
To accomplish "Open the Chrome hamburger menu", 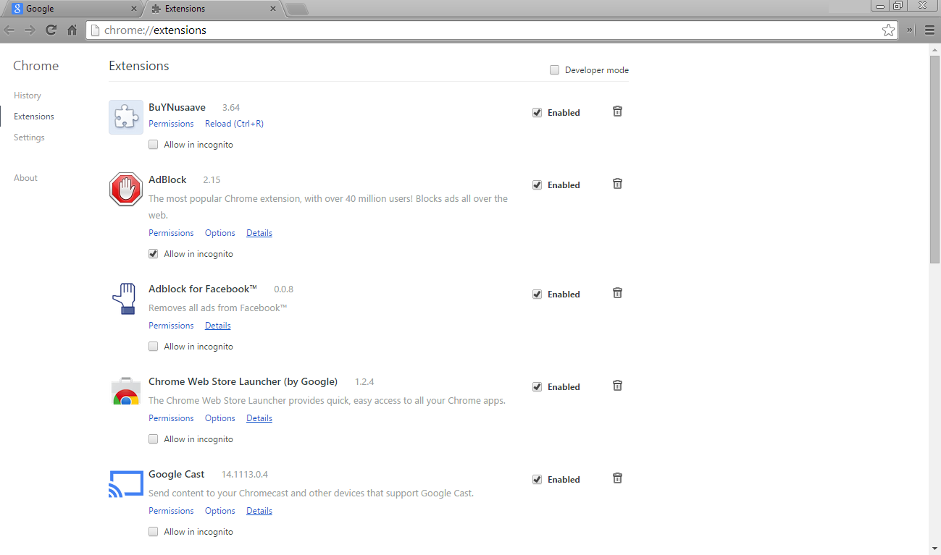I will click(x=929, y=30).
